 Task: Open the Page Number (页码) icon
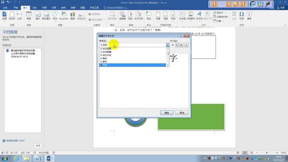pyautogui.click(x=173, y=16)
